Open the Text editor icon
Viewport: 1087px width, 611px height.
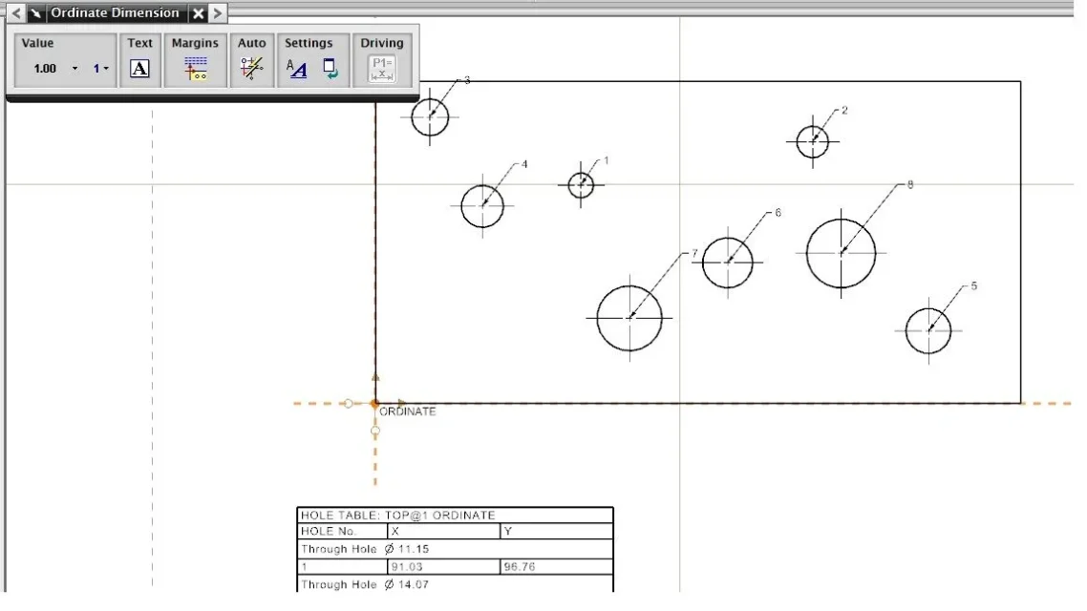click(x=139, y=69)
